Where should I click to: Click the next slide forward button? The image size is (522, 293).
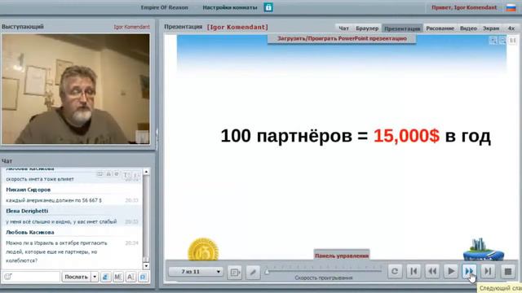(470, 271)
